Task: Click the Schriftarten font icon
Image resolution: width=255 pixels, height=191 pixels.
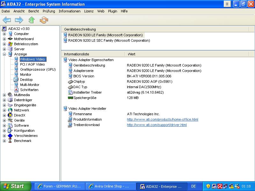Action: click(x=16, y=90)
